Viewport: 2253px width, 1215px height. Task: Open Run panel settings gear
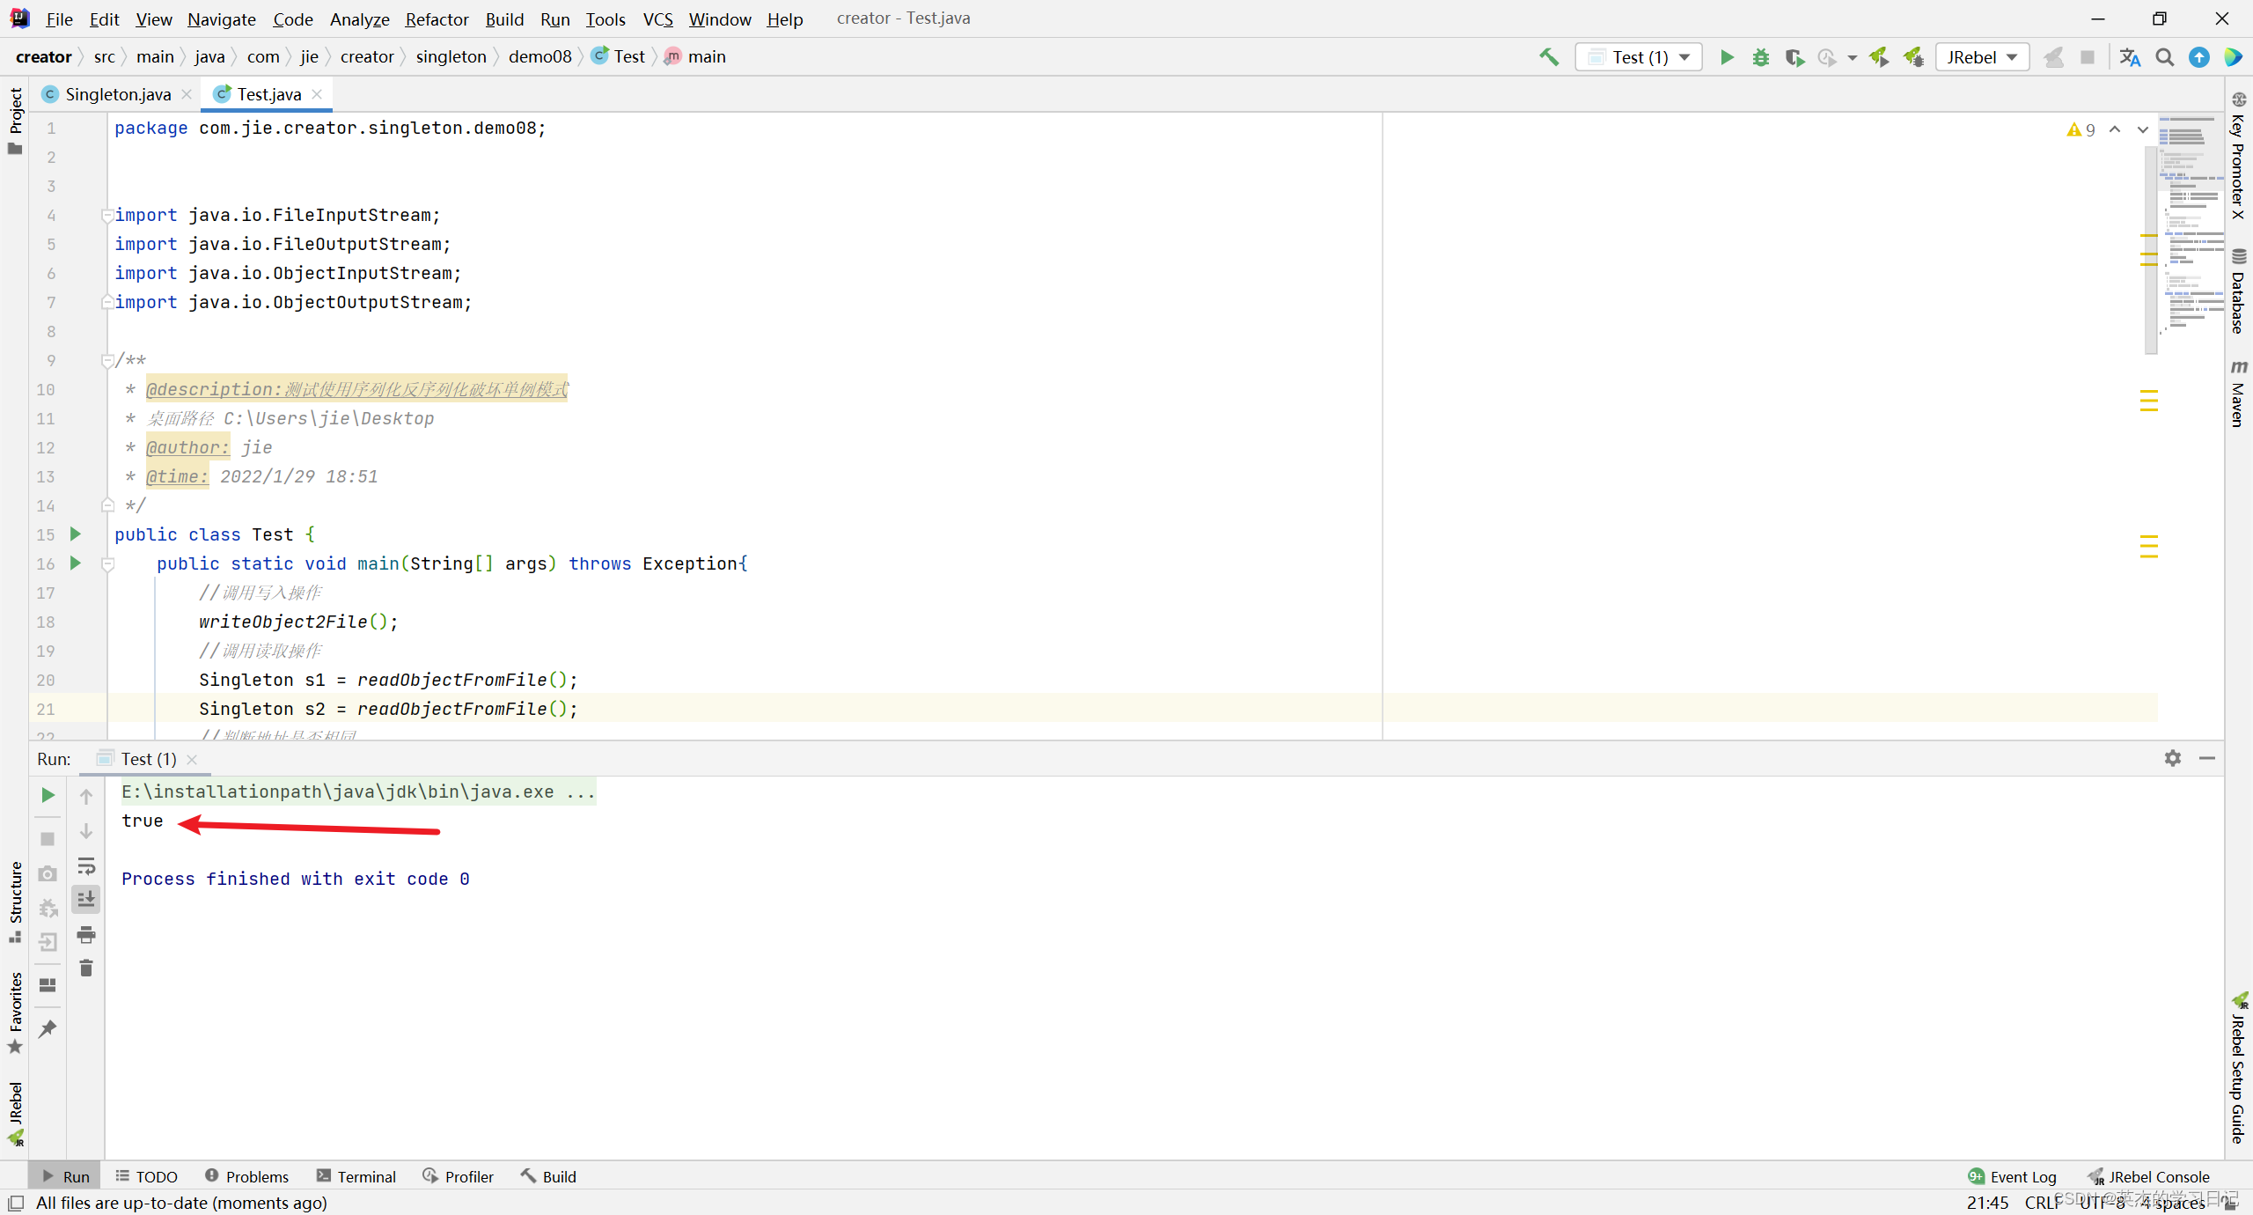[x=2172, y=758]
